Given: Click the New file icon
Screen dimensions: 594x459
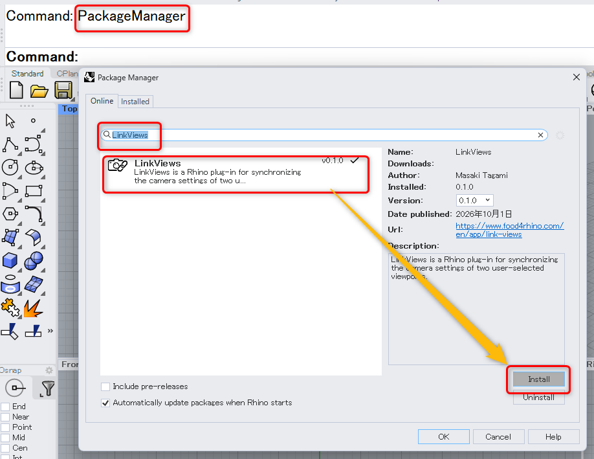Looking at the screenshot, I should point(16,91).
